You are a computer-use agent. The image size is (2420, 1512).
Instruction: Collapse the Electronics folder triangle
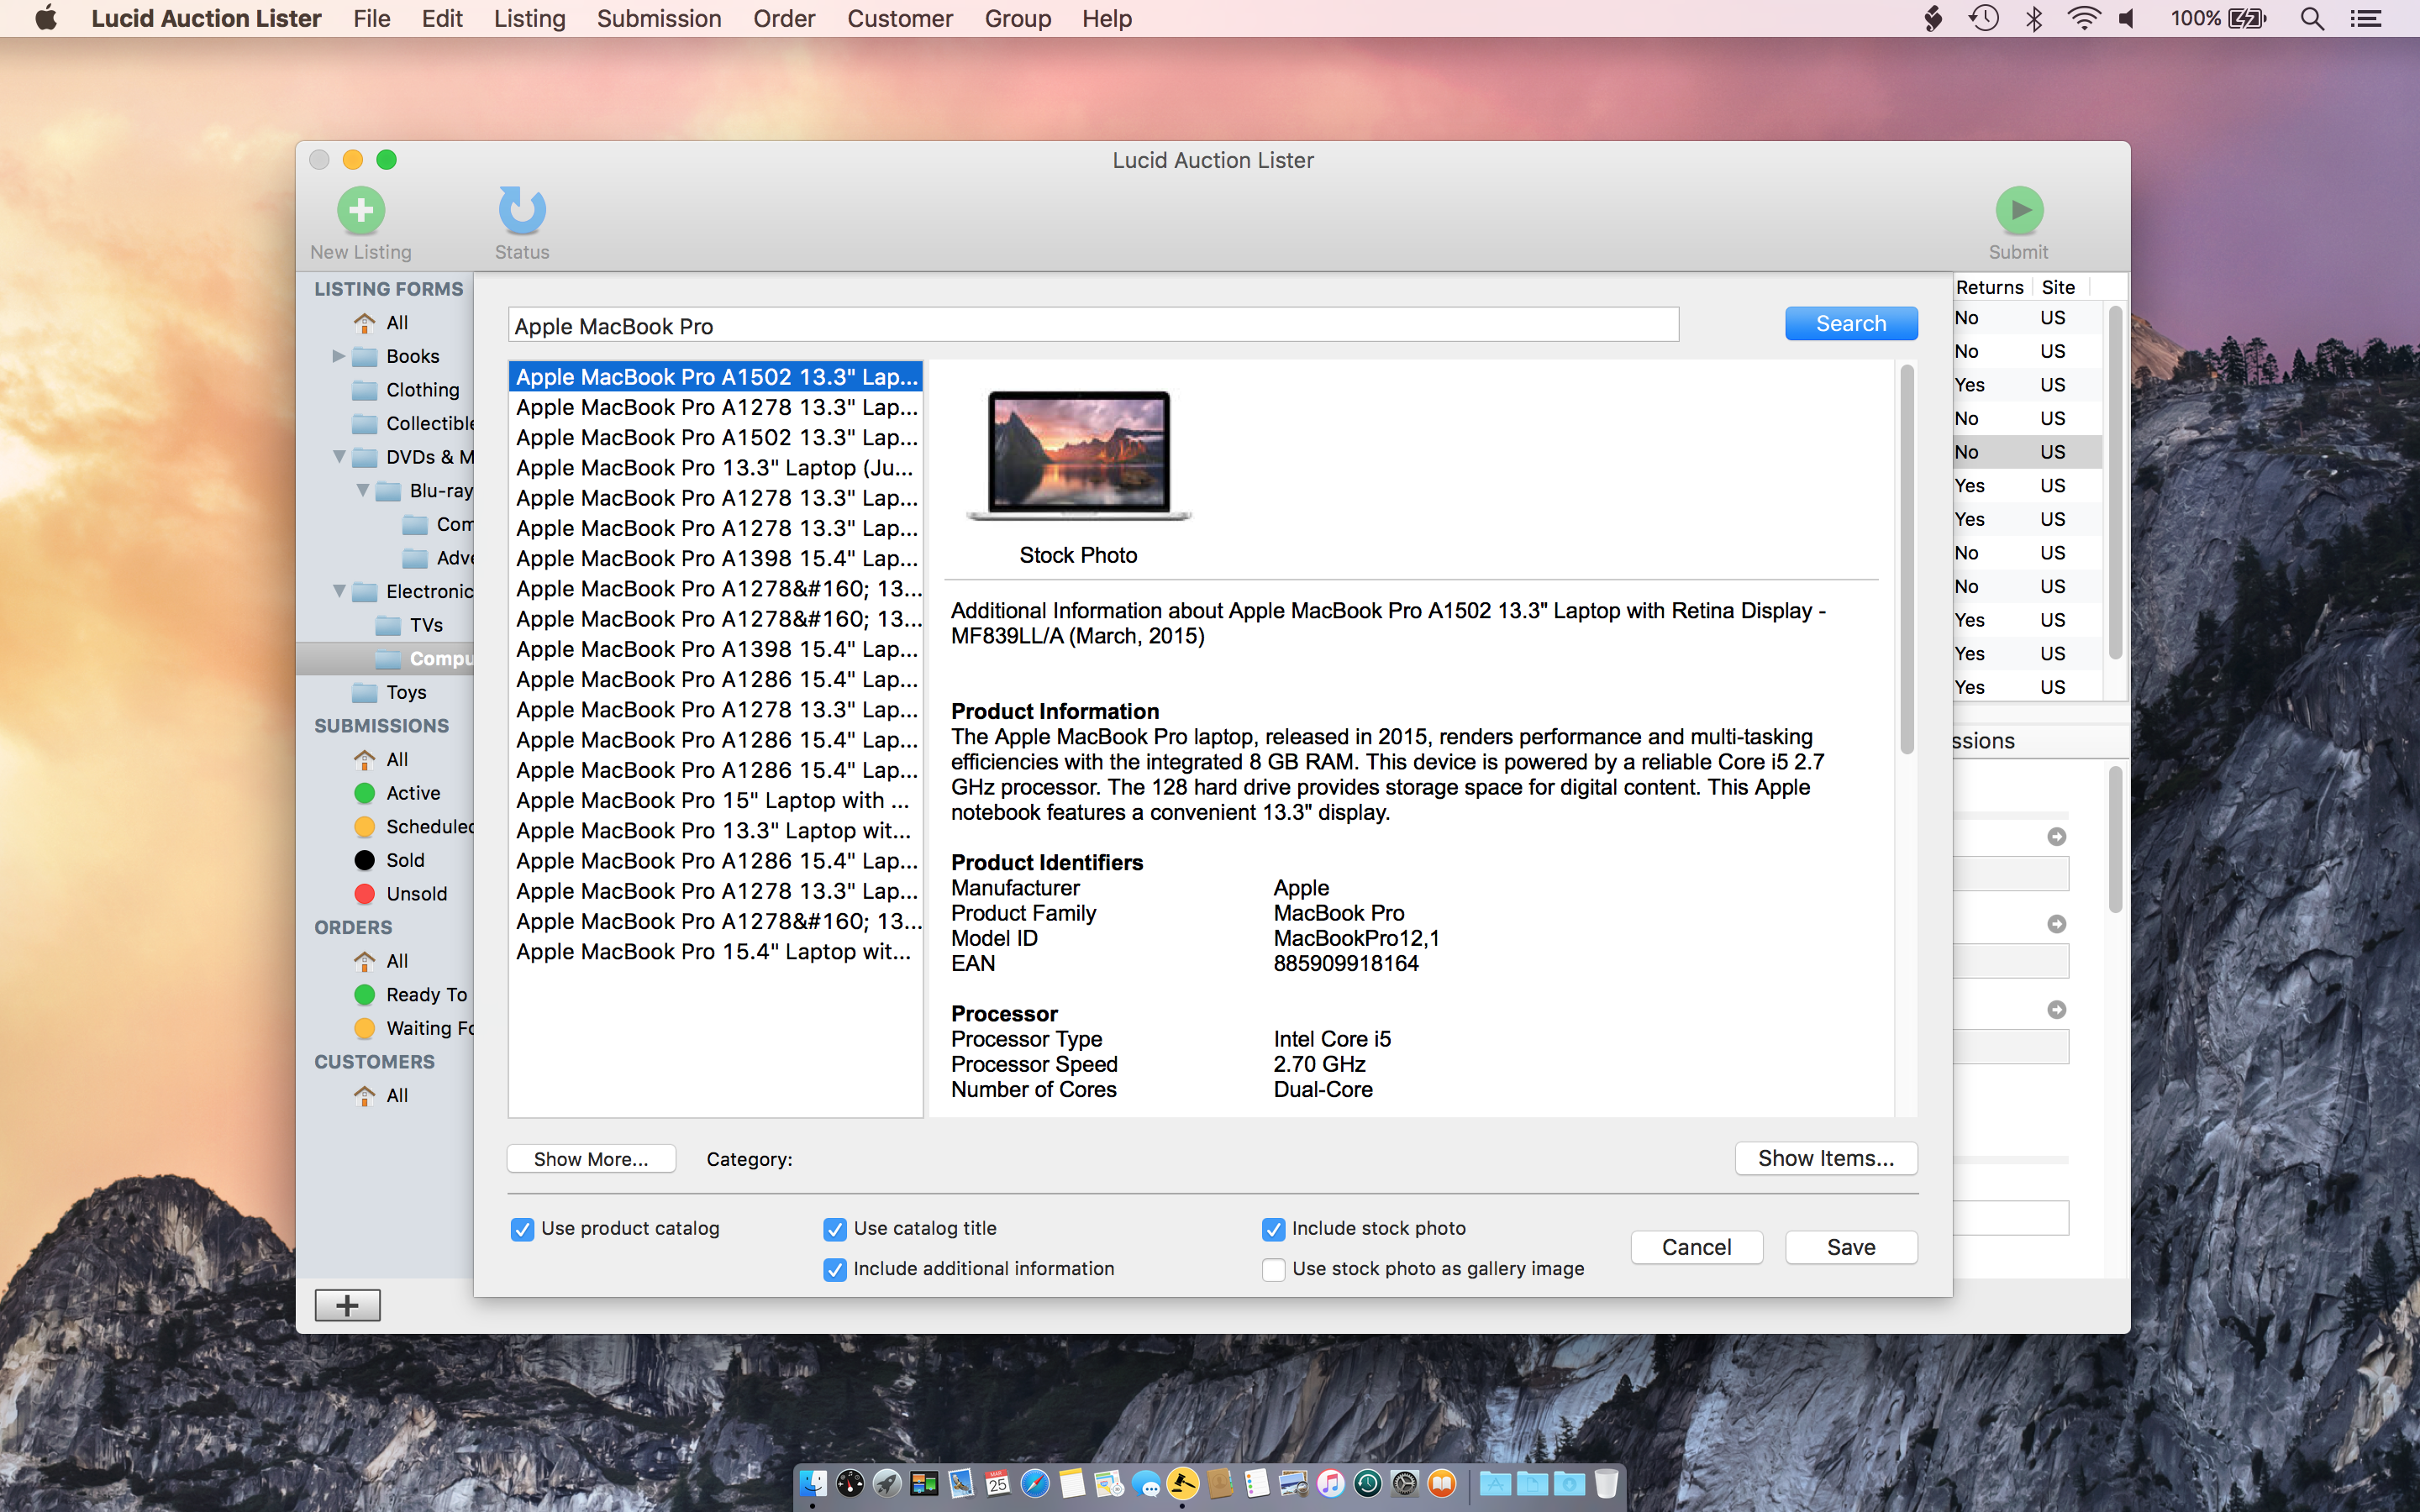[x=339, y=591]
